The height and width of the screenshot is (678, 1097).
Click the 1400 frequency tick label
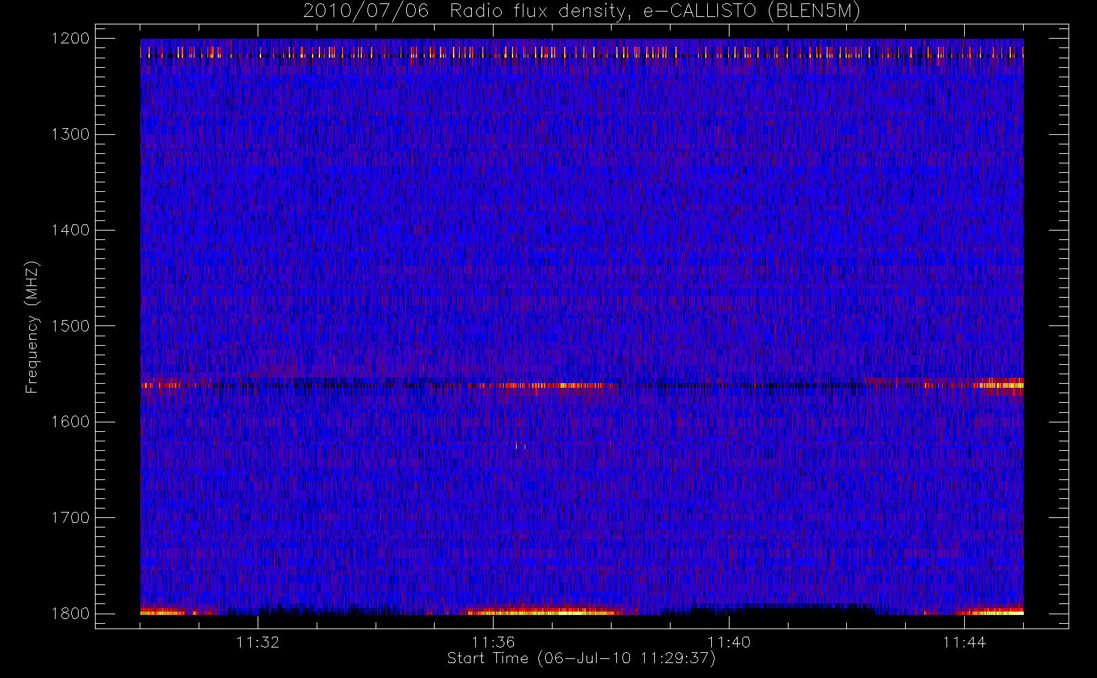[70, 231]
